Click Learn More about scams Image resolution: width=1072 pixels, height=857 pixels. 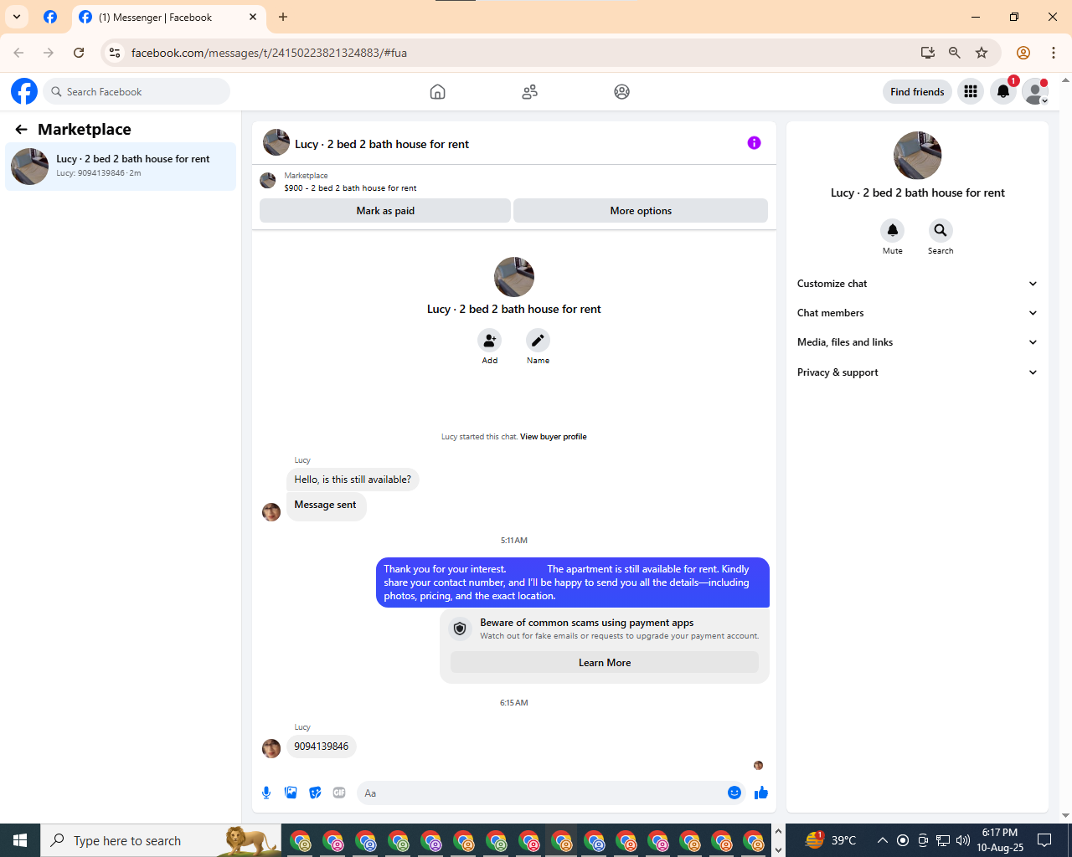point(605,663)
